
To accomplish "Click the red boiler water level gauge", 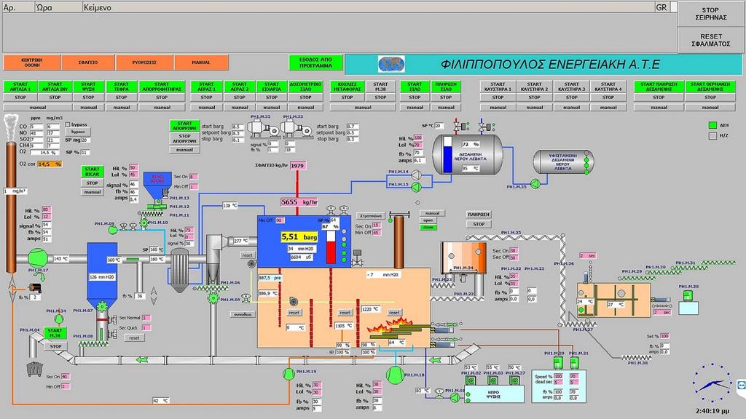I will (x=331, y=247).
